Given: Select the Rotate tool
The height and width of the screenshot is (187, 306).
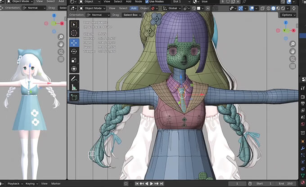Looking at the screenshot, I should tap(74, 51).
